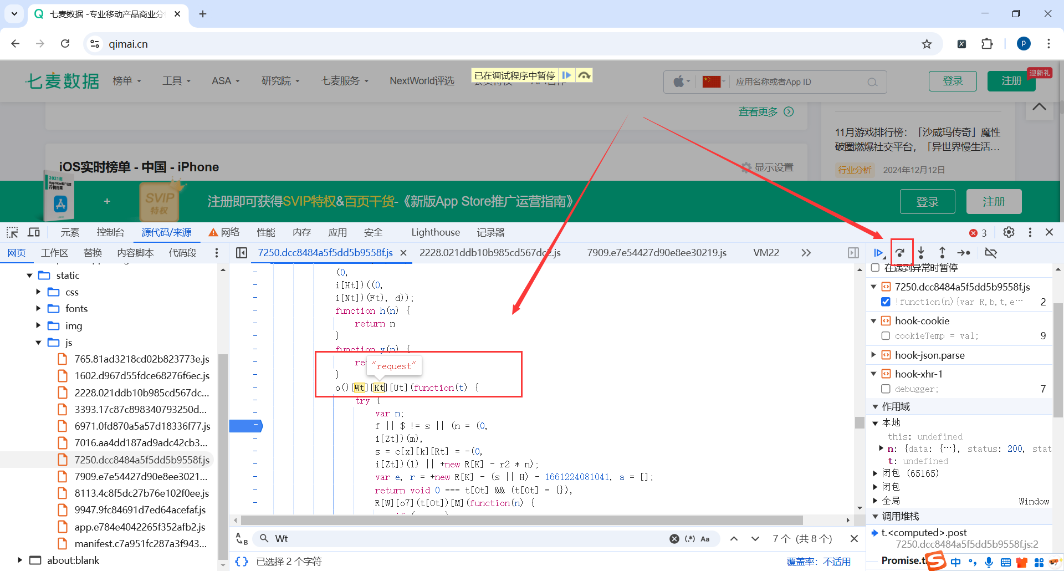Open the Lighthouse tab
The height and width of the screenshot is (571, 1064).
click(436, 232)
